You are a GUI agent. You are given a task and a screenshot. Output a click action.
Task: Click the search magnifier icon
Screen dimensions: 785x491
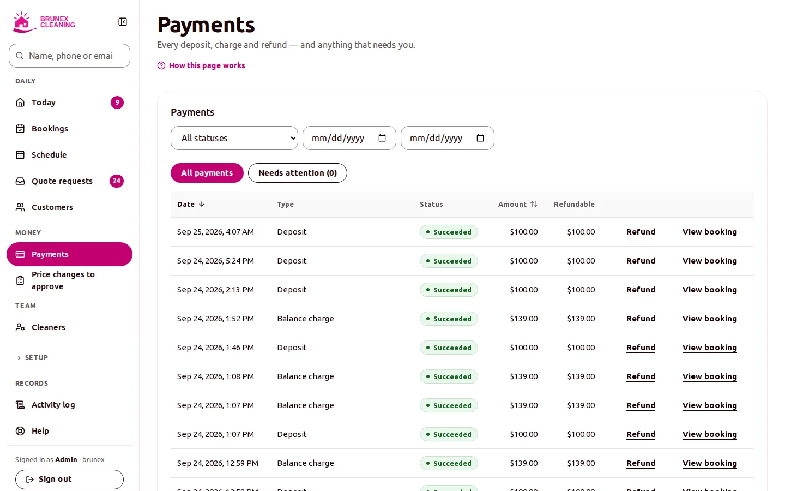coord(20,56)
